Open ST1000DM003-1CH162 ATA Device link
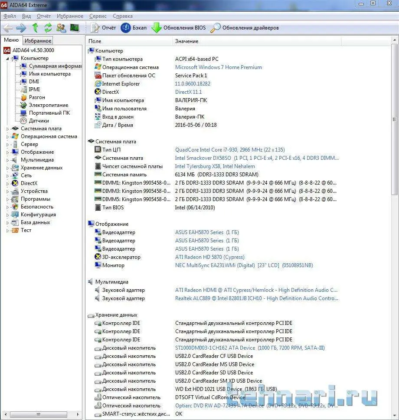 click(250, 348)
